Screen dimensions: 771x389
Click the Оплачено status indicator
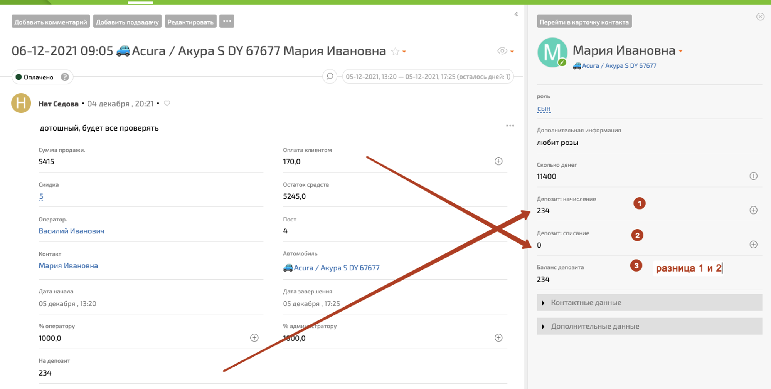(x=35, y=77)
